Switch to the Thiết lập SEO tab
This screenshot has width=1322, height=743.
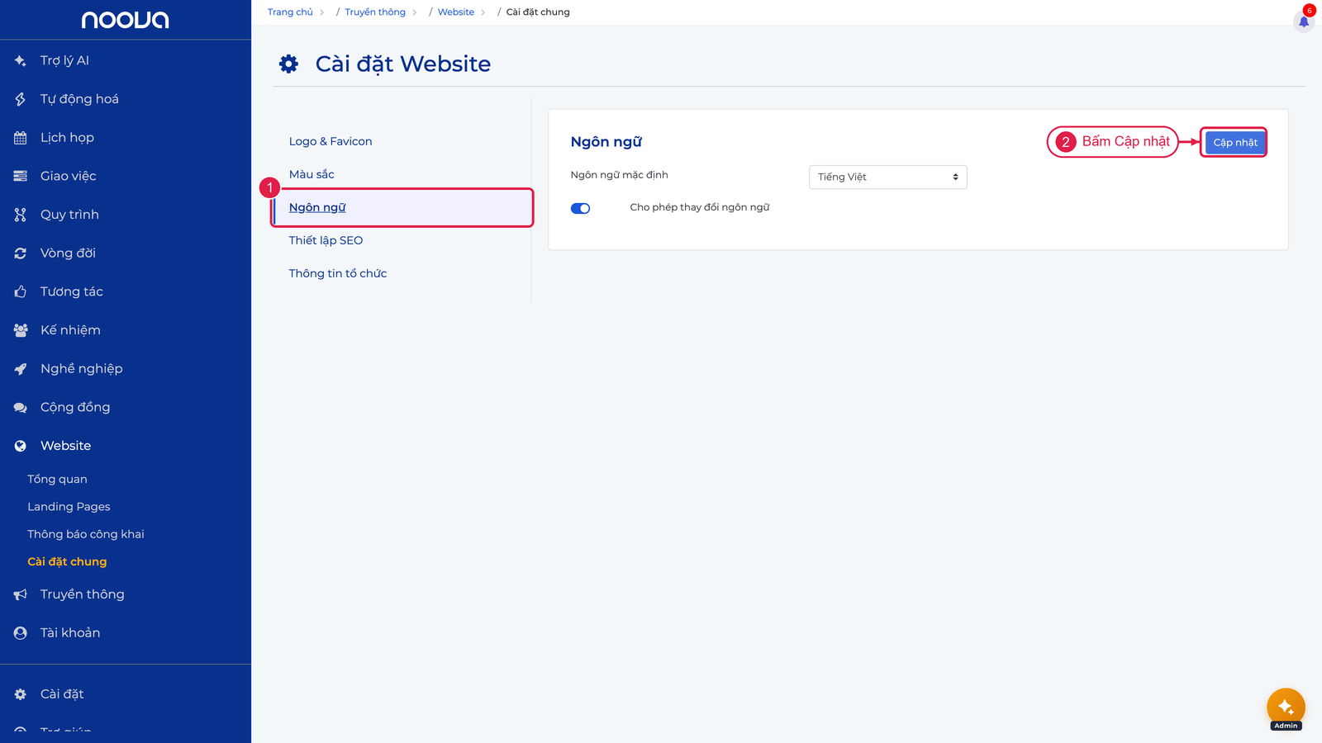[x=326, y=240]
